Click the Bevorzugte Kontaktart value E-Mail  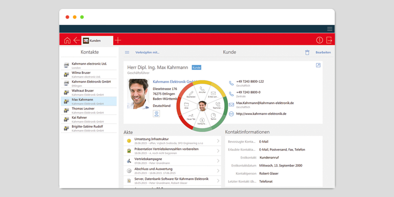coord(264,142)
